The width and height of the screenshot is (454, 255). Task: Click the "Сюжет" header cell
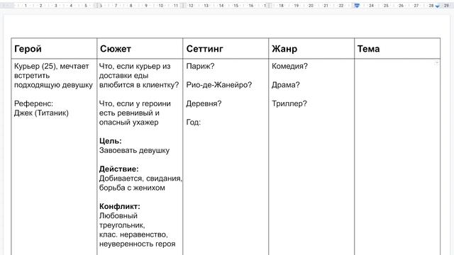(140, 49)
